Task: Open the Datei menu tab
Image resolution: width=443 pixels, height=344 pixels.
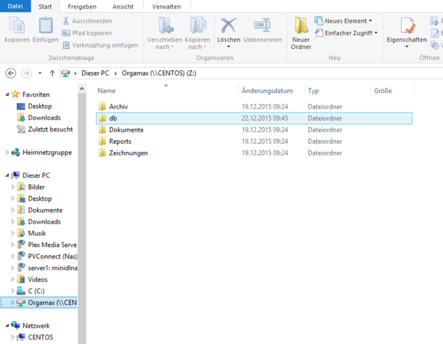Action: tap(16, 6)
